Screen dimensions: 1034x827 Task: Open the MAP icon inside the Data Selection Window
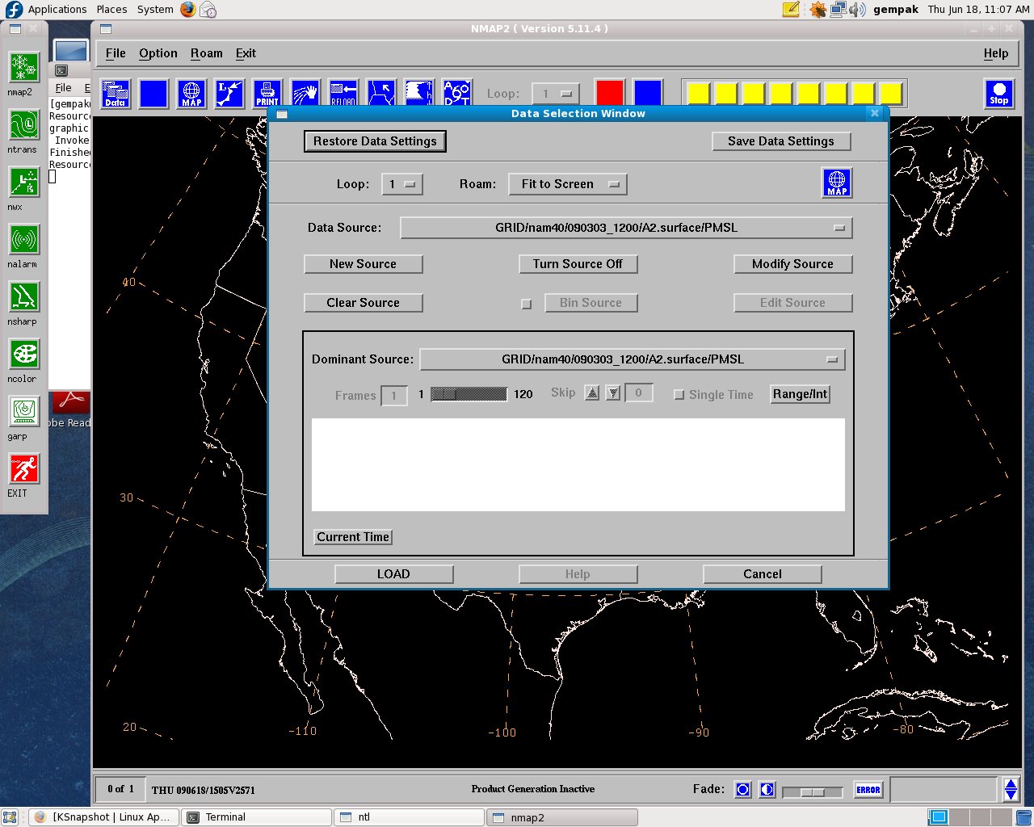point(836,183)
